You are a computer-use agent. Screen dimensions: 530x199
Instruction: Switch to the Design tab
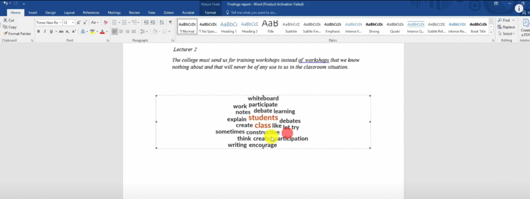point(50,12)
